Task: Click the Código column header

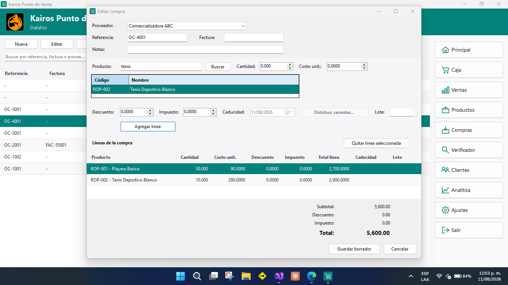Action: (110, 80)
